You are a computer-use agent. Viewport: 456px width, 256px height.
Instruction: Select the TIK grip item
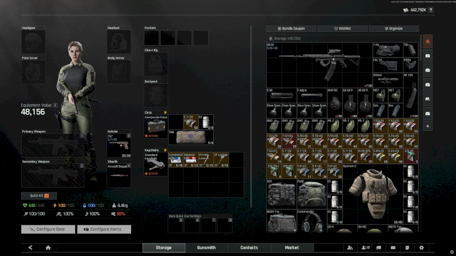pyautogui.click(x=410, y=50)
